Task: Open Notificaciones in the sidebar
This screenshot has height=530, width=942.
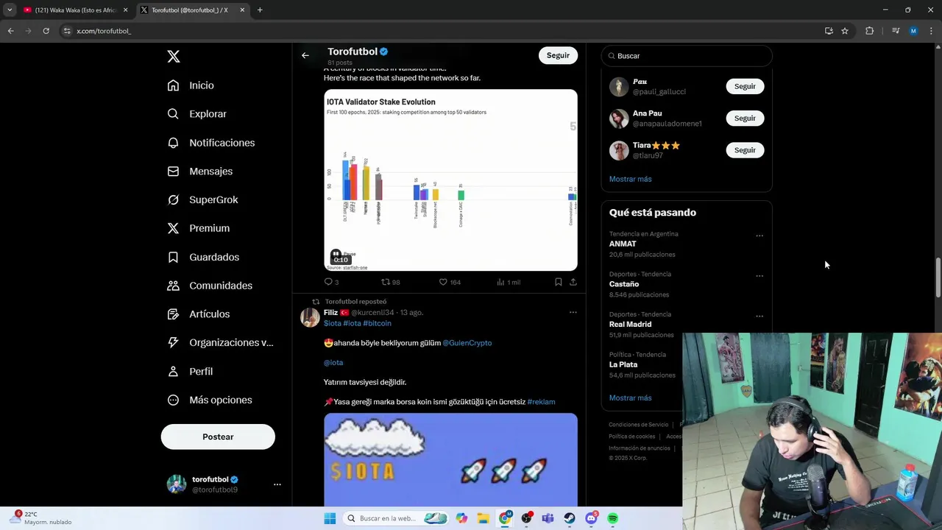Action: click(210, 143)
